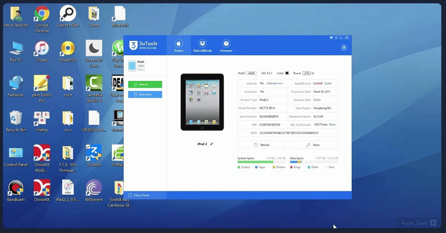Select the Droid4X Multi desktop shortcut
The height and width of the screenshot is (233, 446).
click(x=42, y=159)
